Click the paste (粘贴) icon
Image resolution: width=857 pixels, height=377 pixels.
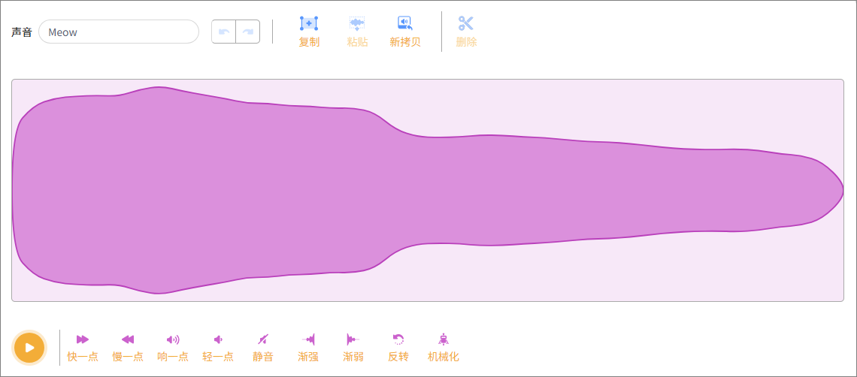click(357, 23)
